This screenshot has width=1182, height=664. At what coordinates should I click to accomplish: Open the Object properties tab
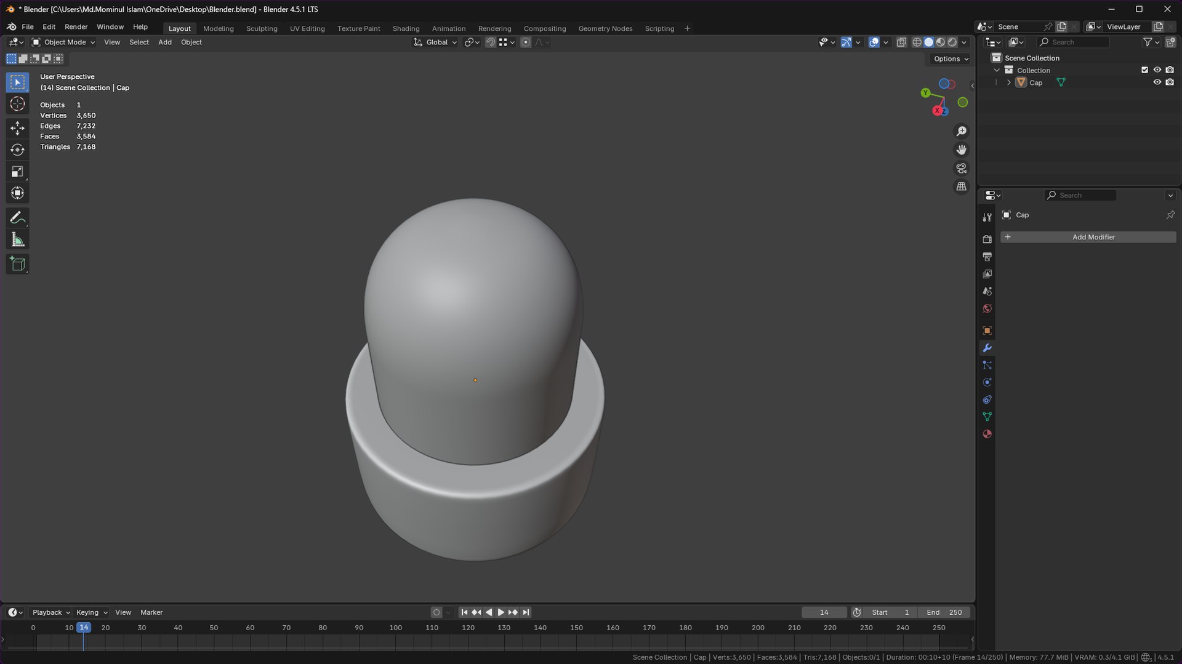pyautogui.click(x=987, y=330)
